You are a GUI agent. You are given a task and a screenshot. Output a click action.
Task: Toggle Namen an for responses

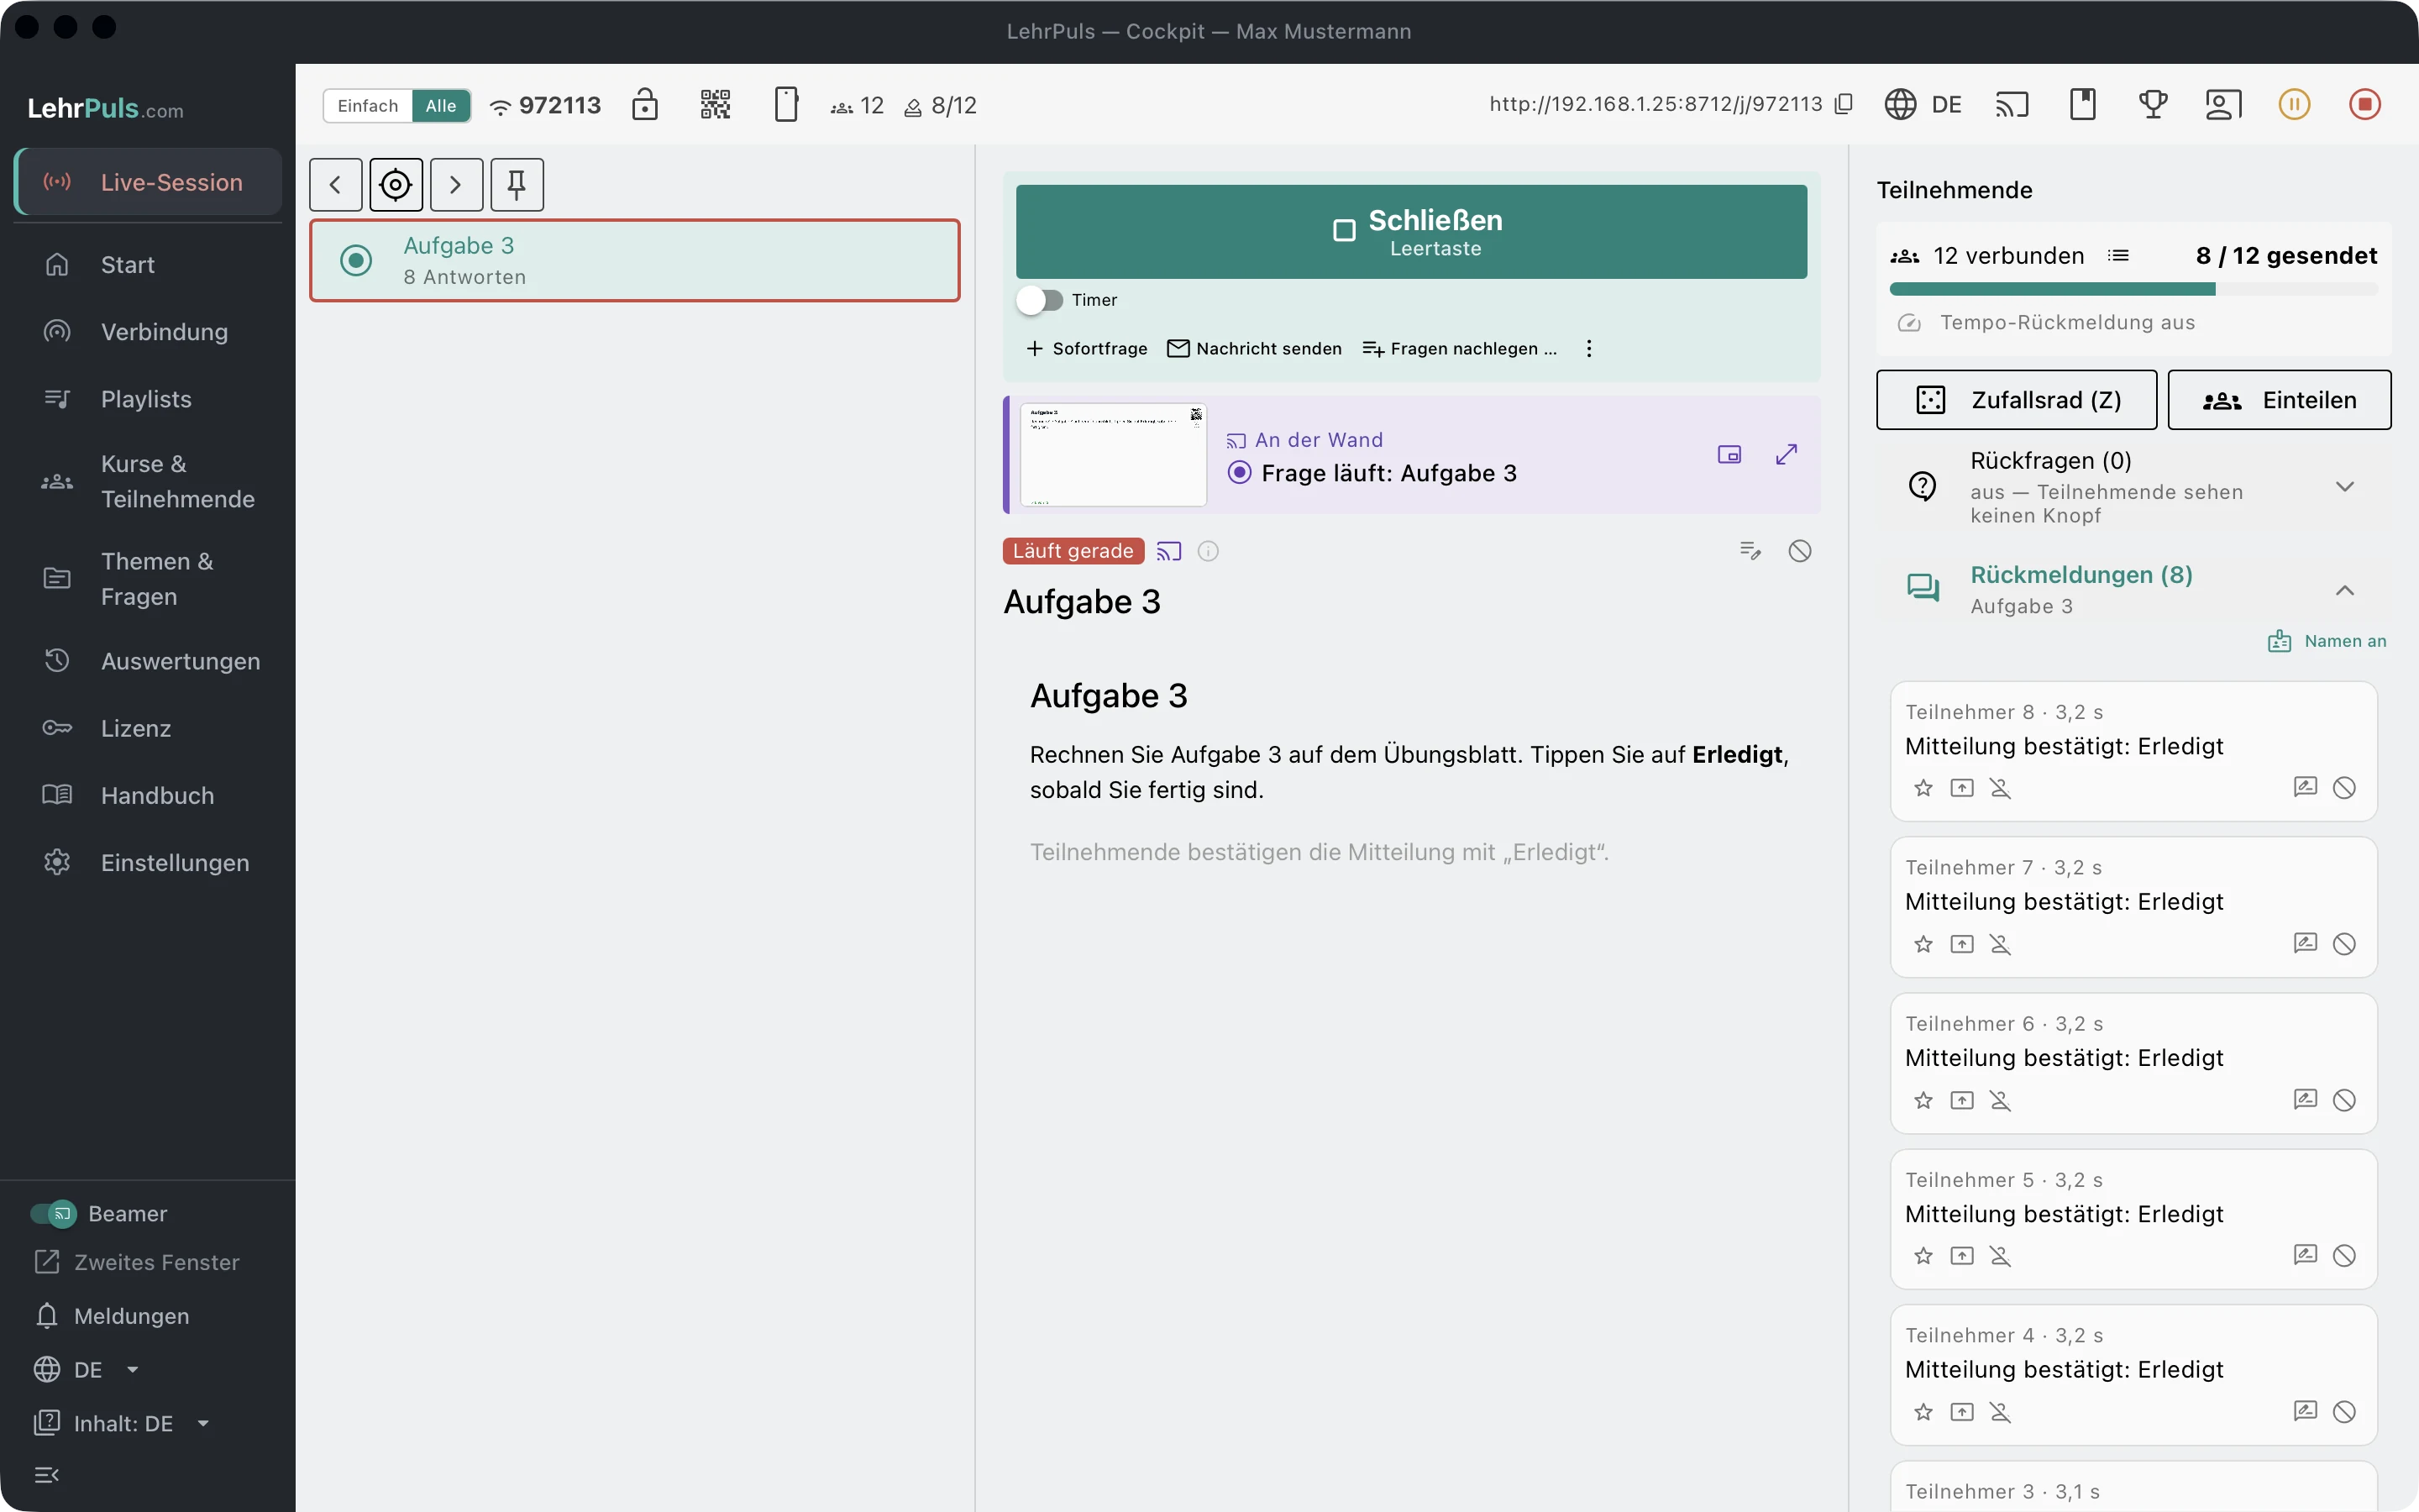2327,641
